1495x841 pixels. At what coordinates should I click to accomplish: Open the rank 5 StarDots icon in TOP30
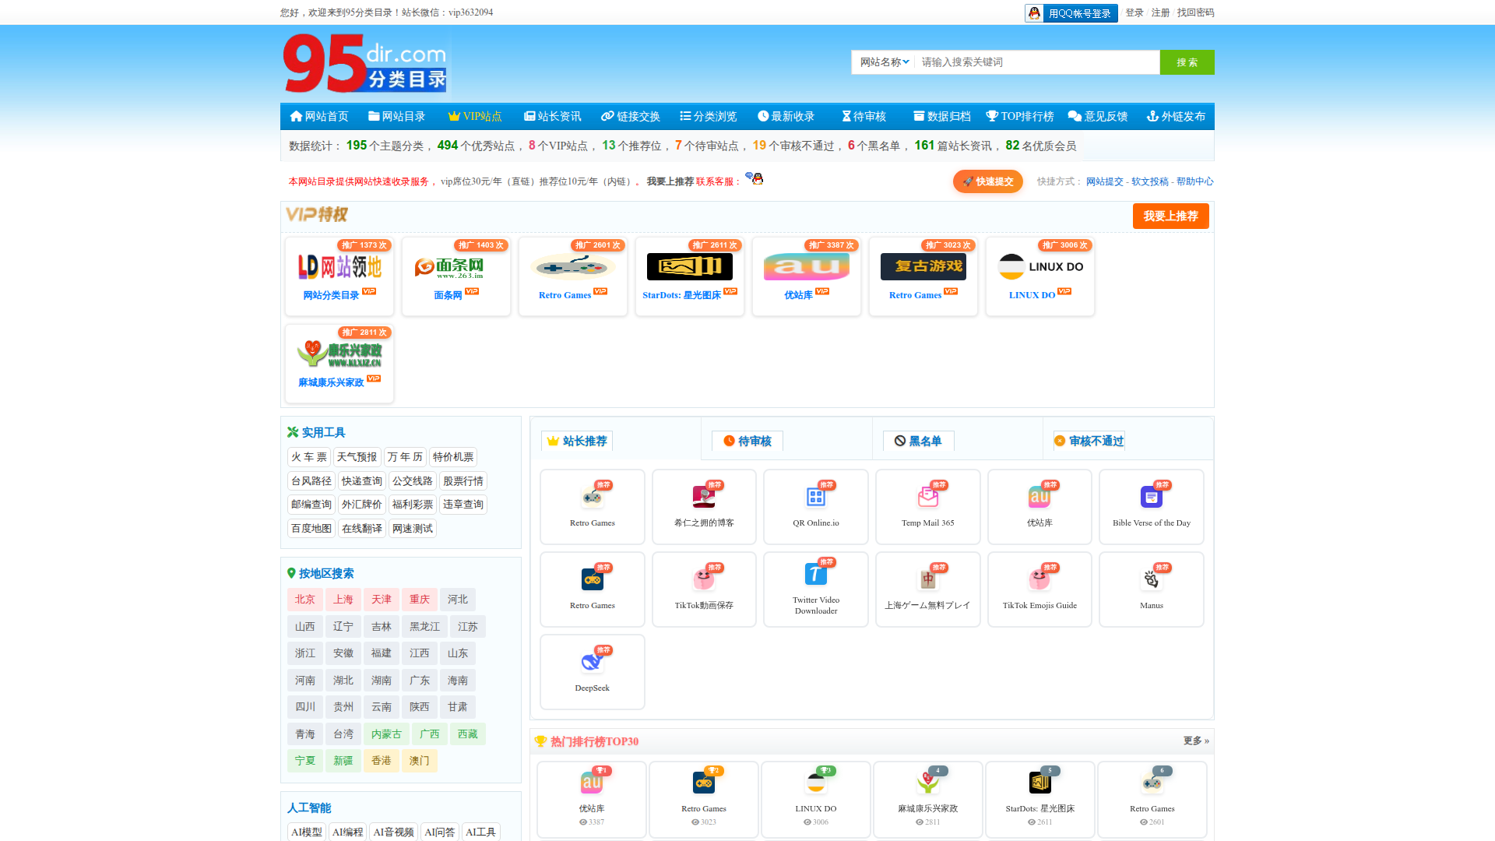pos(1039,783)
